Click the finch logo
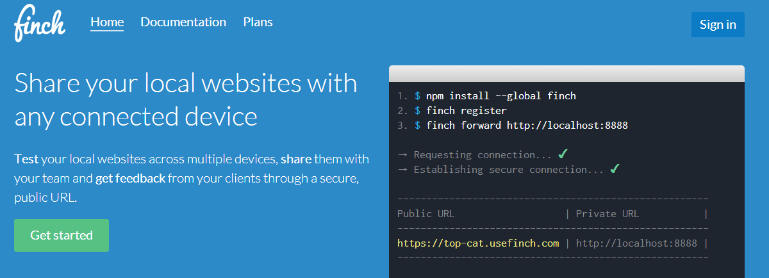The width and height of the screenshot is (769, 278). click(40, 23)
